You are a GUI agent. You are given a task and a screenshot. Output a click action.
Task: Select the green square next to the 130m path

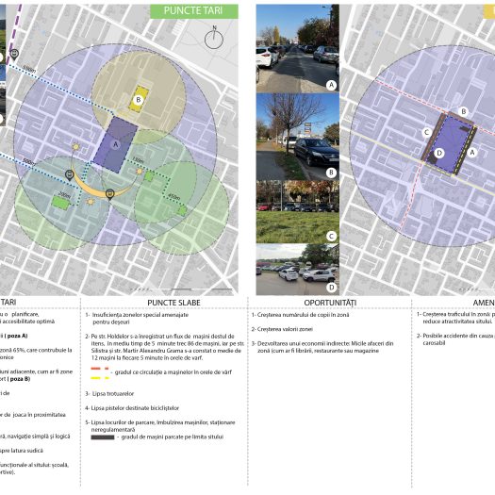[x=149, y=176]
